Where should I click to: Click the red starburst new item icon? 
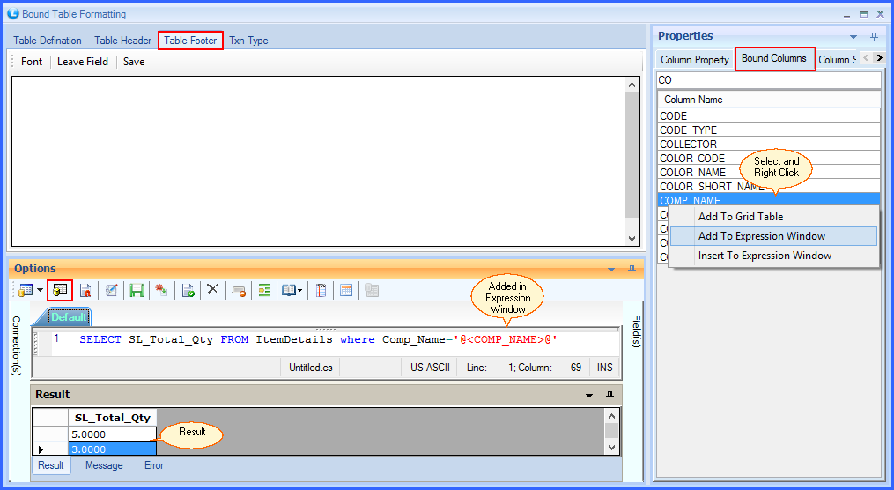[x=161, y=290]
